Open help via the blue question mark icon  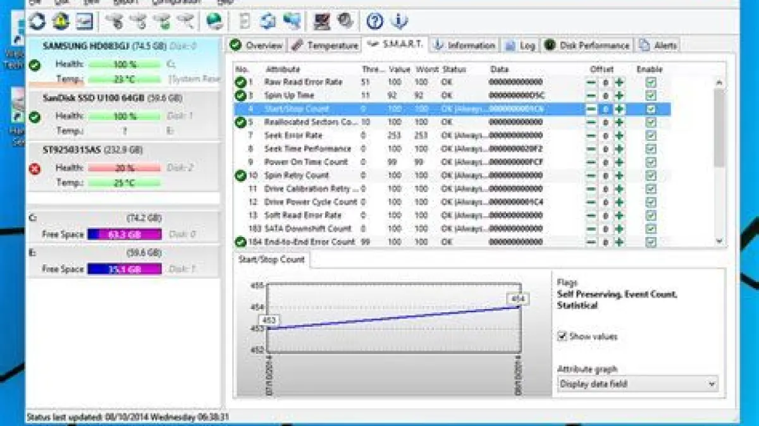pos(374,21)
